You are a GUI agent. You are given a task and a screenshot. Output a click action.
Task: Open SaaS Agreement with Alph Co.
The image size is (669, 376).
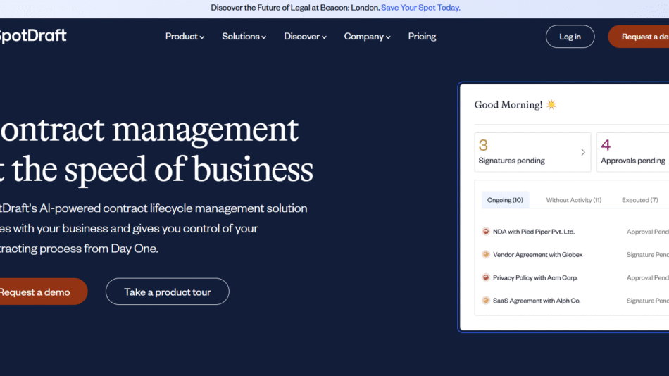pyautogui.click(x=537, y=301)
